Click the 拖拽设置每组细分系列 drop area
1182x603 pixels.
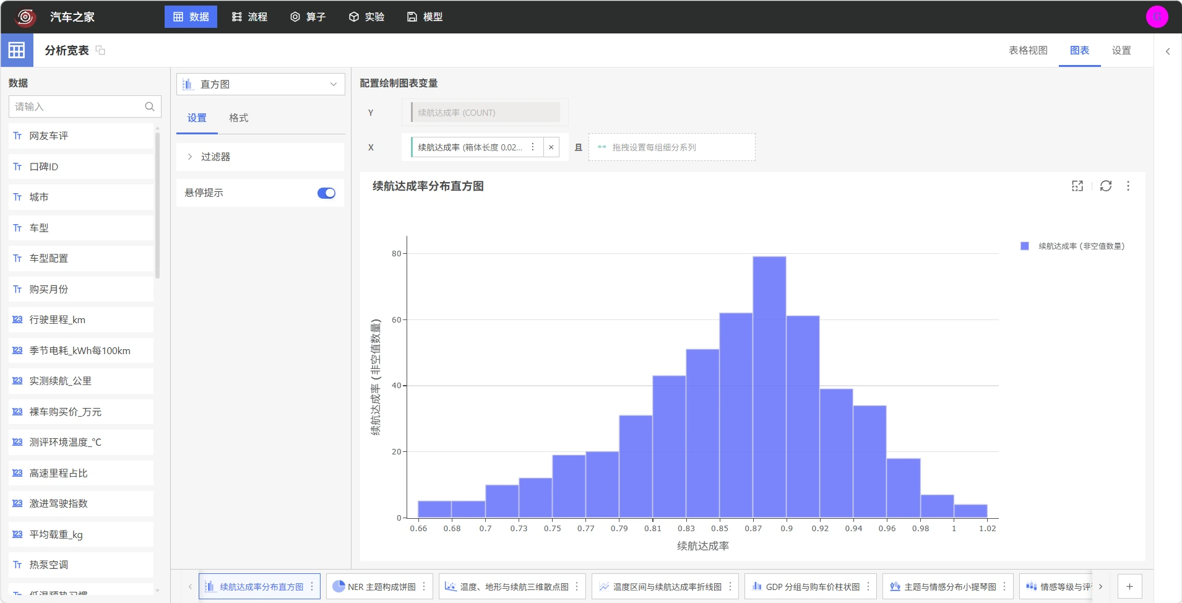click(671, 147)
